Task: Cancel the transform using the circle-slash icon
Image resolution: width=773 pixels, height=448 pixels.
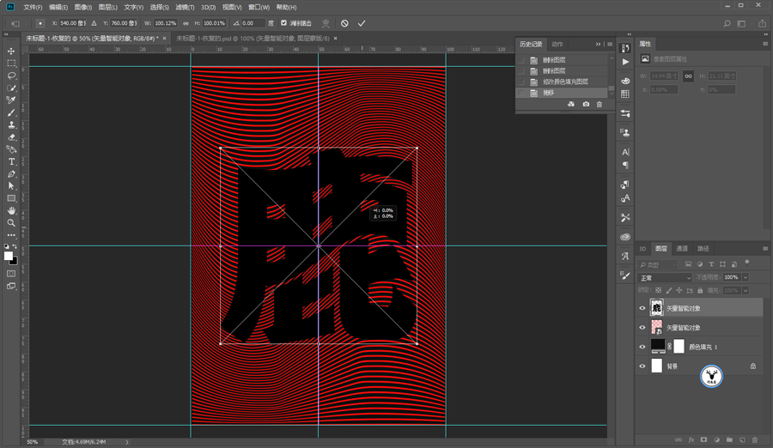Action: (344, 23)
